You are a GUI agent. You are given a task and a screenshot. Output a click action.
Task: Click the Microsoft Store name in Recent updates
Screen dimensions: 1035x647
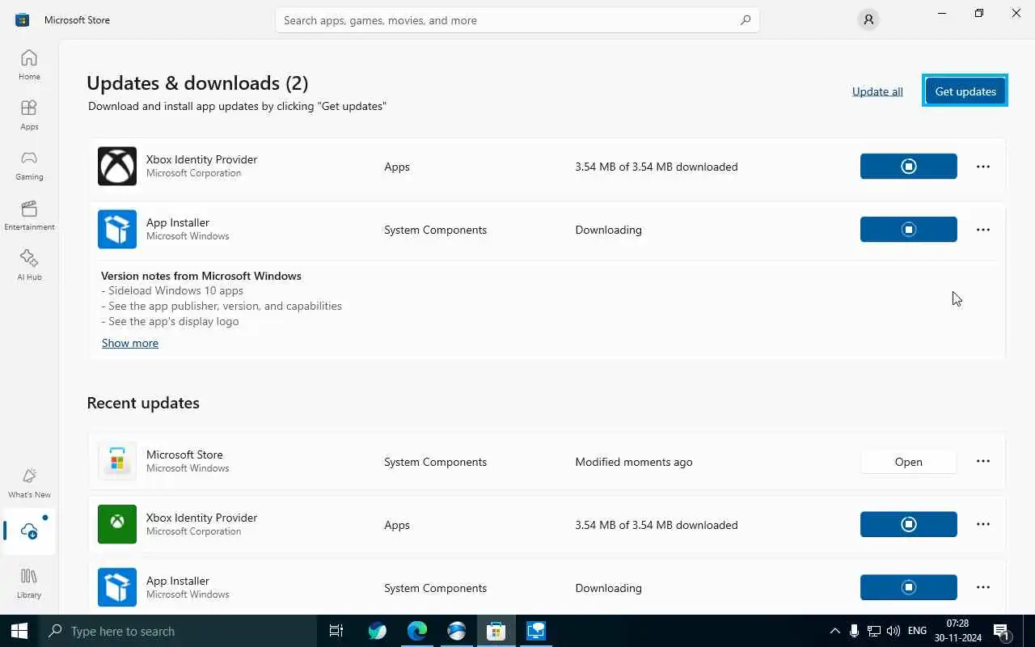pyautogui.click(x=184, y=455)
